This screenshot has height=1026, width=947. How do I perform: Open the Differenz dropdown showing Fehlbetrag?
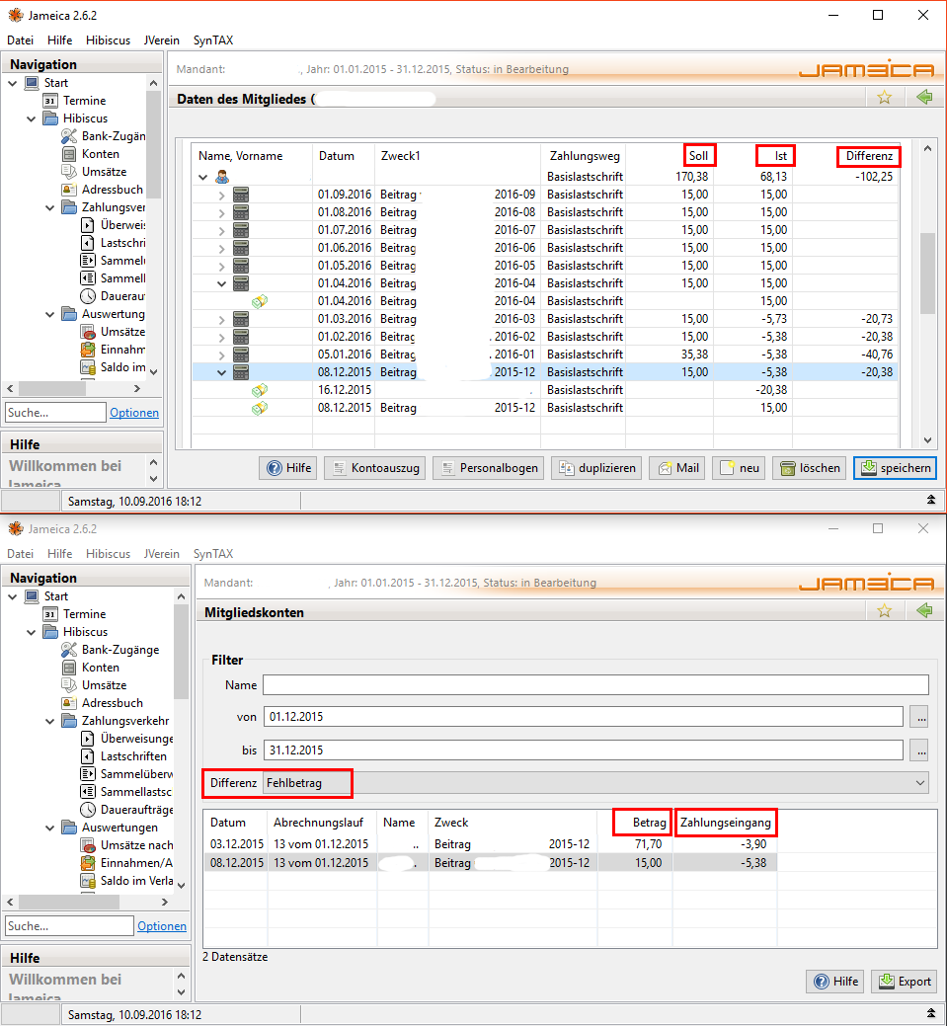(595, 783)
